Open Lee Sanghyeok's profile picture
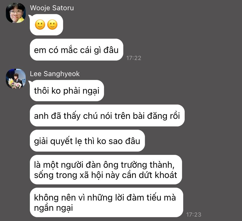Screen dimensions: 242x221 tap(16, 79)
